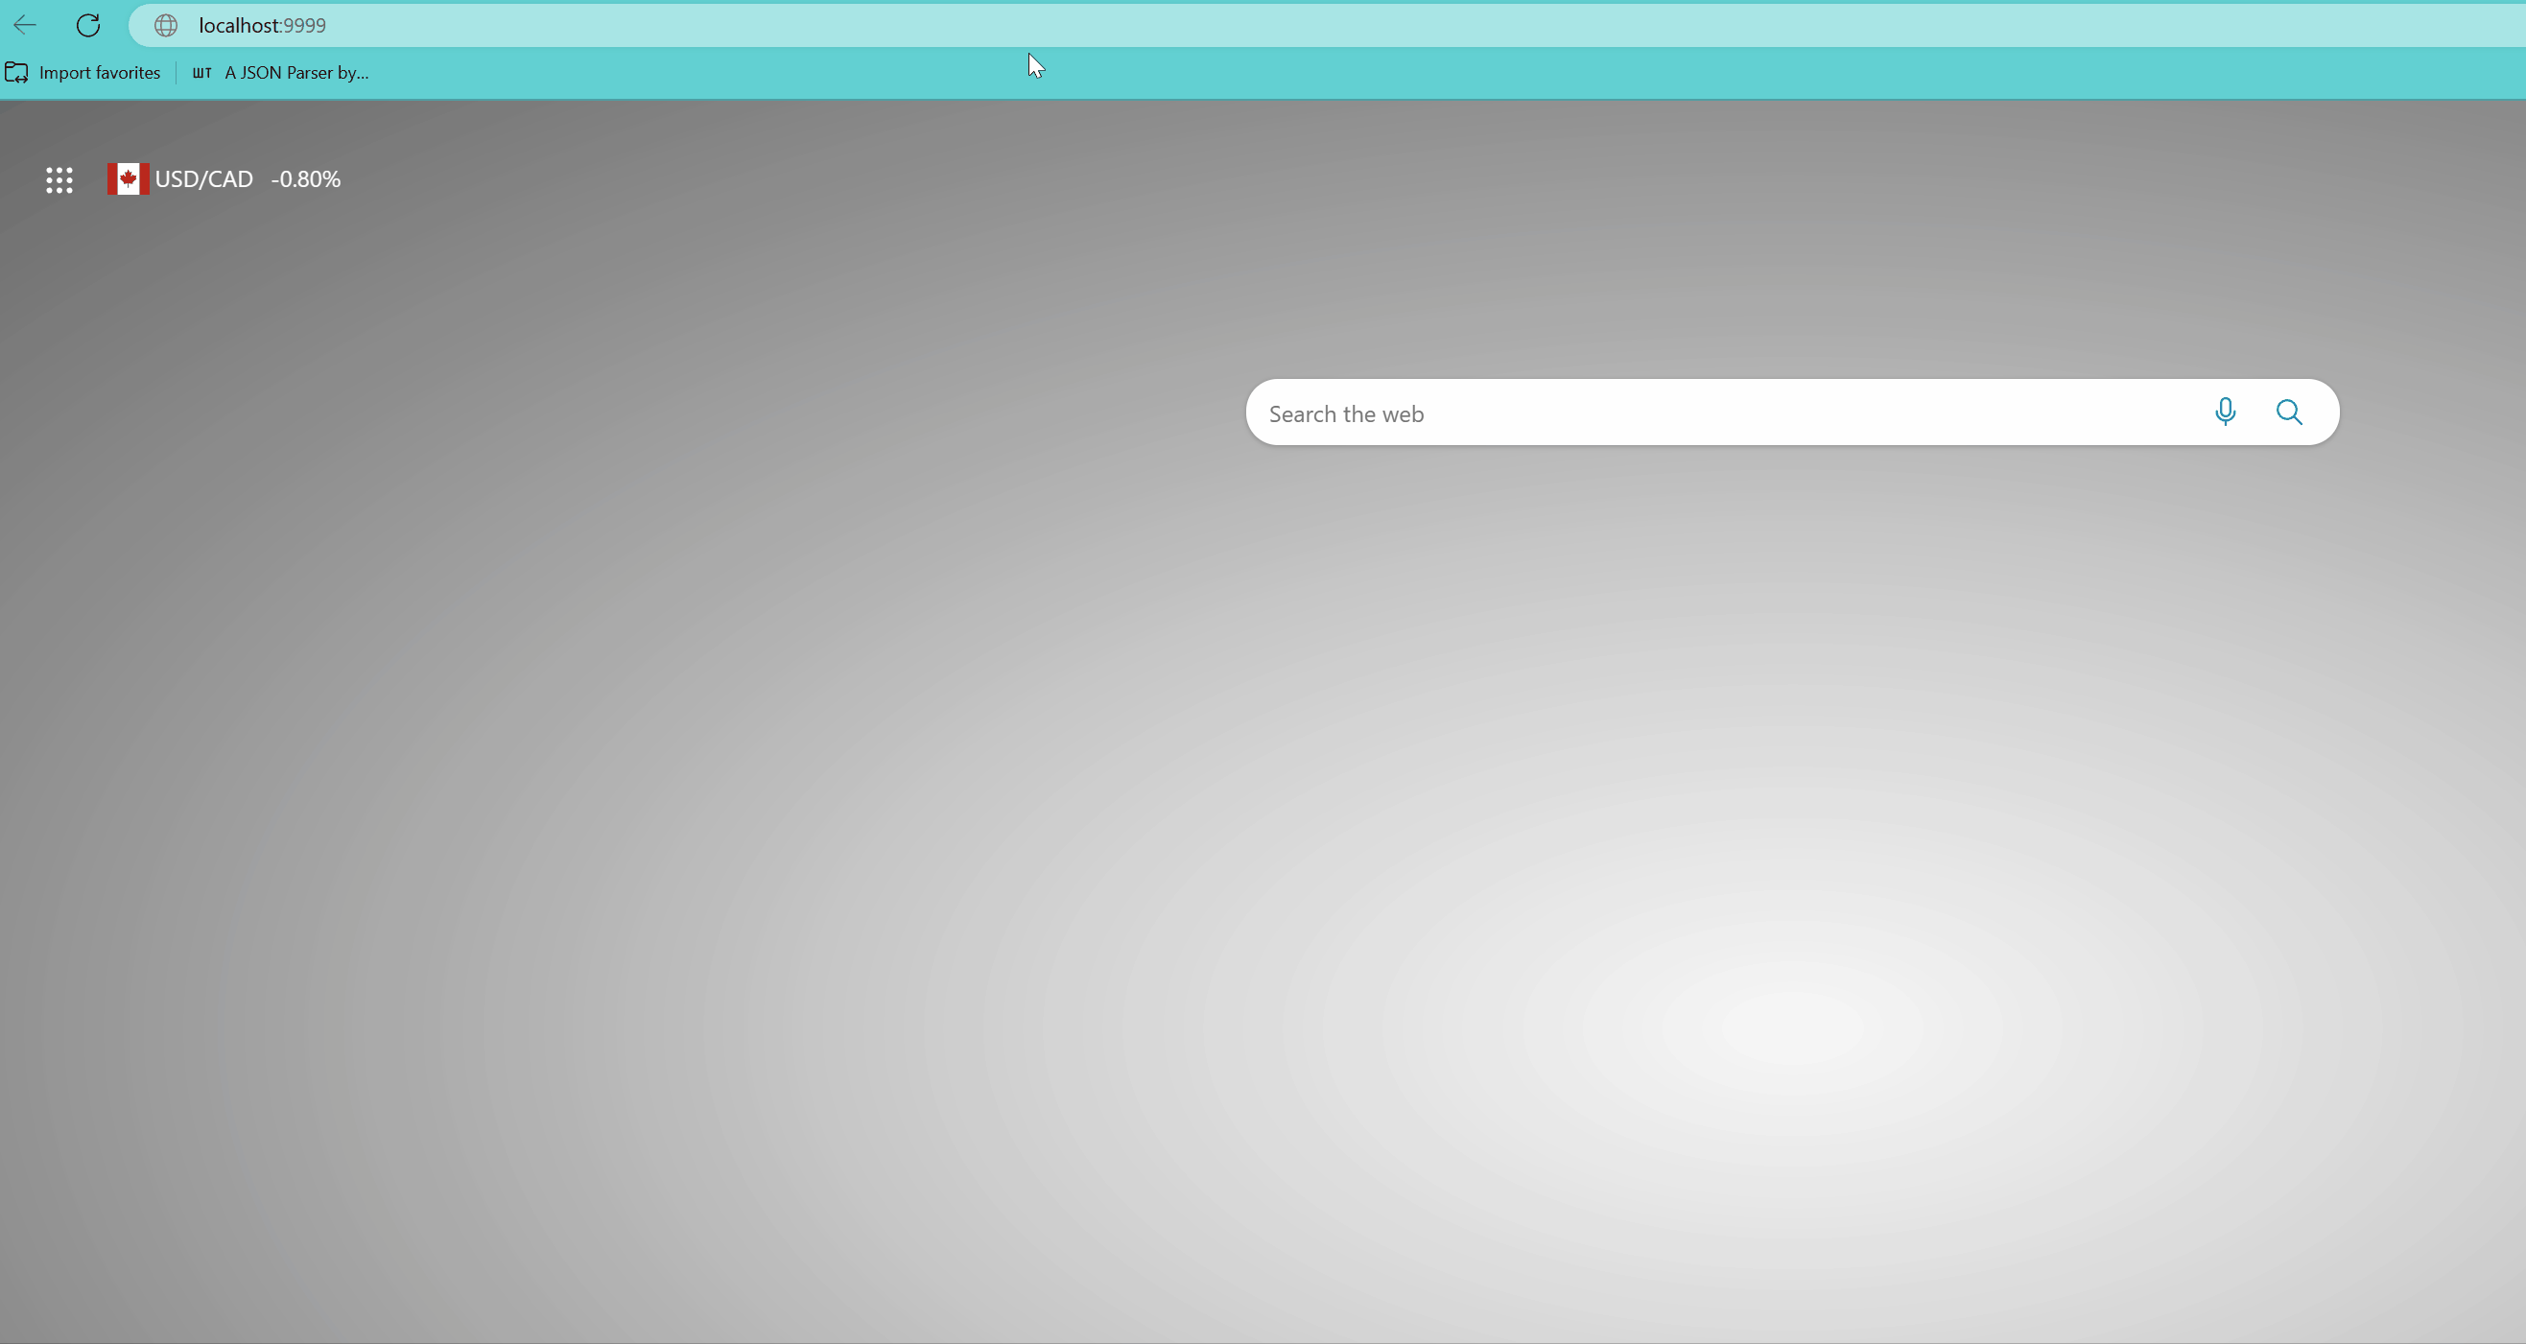
Task: Click the magnifier search icon
Action: [2289, 412]
